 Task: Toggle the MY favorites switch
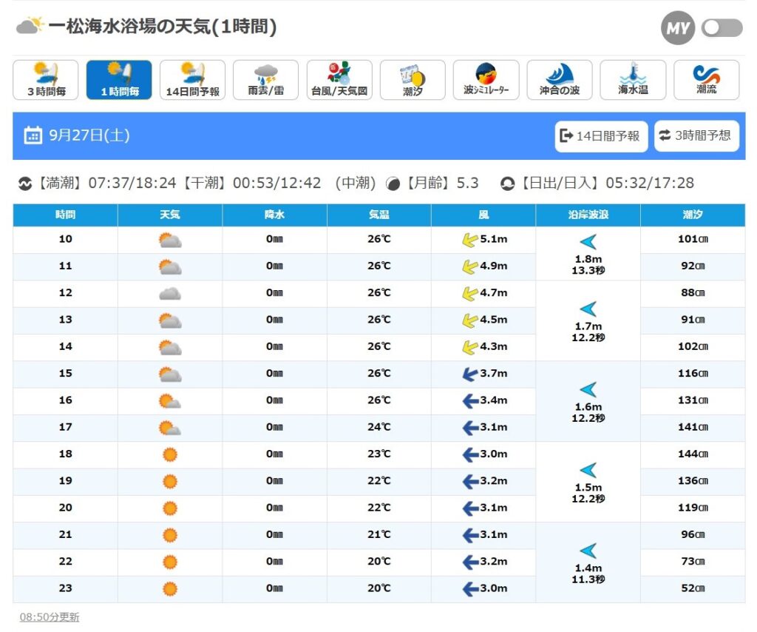[722, 27]
